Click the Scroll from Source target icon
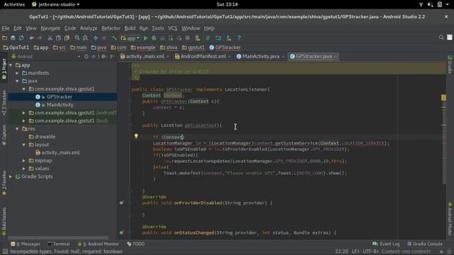454x255 pixels. 87,57
